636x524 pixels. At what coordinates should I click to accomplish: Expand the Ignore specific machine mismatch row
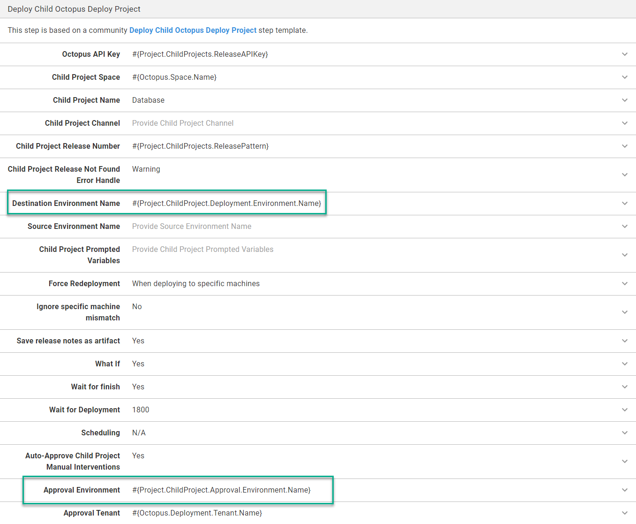click(625, 312)
